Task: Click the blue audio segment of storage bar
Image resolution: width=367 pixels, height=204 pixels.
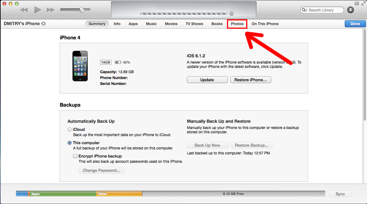Action: (x=22, y=194)
